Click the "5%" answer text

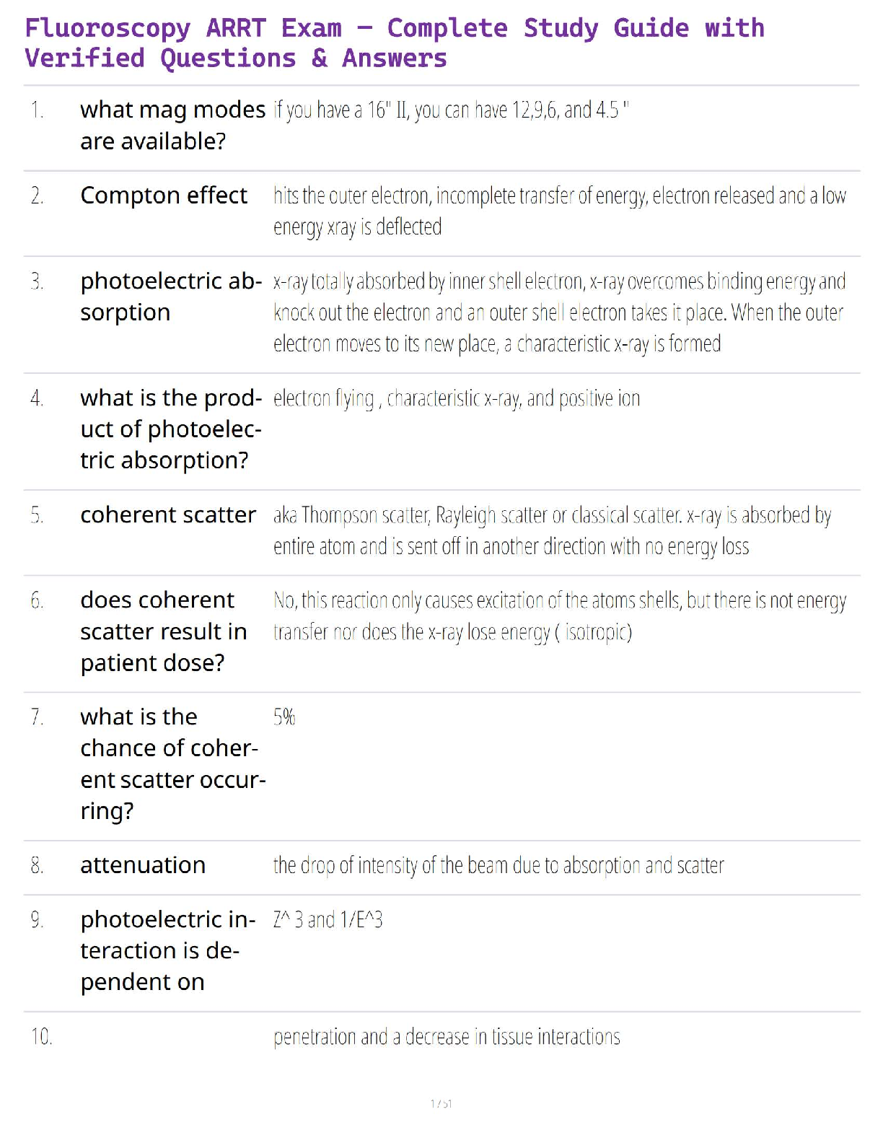(284, 717)
